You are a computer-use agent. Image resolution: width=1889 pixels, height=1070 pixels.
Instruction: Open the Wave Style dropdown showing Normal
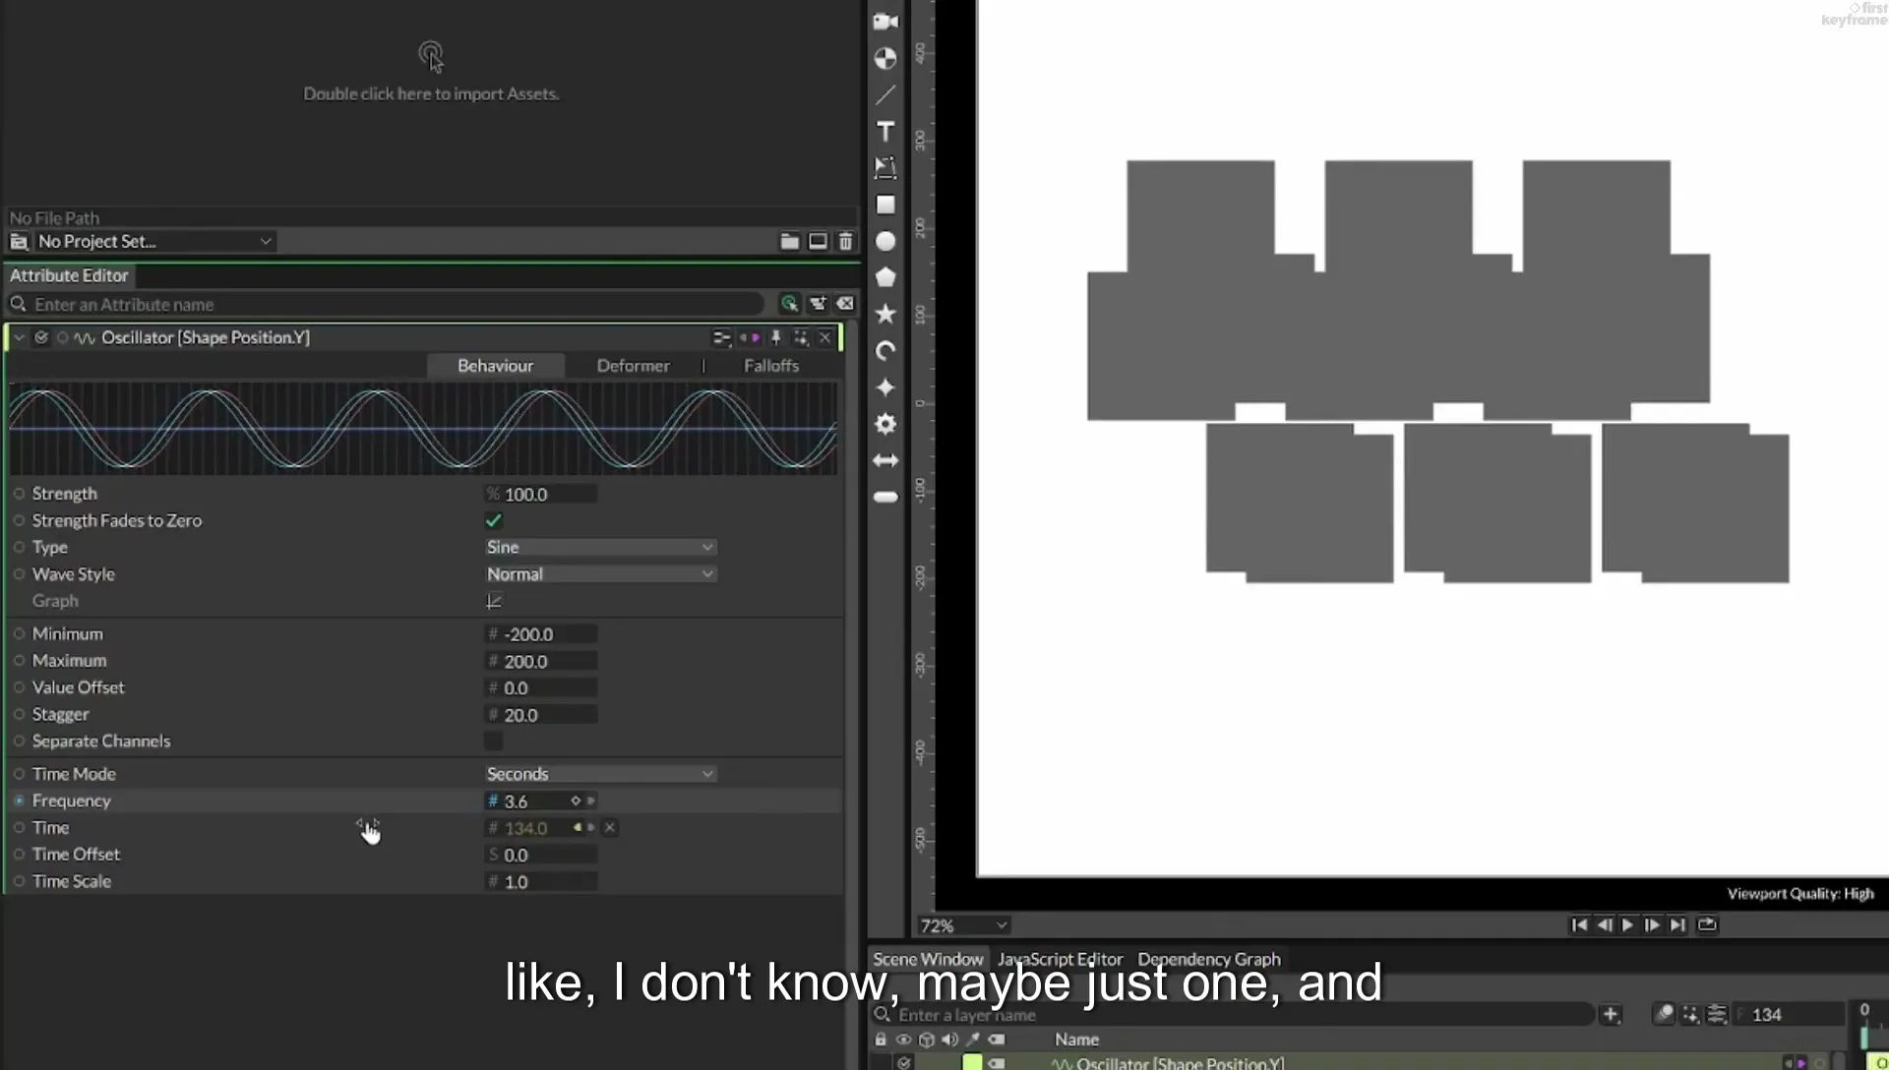600,574
